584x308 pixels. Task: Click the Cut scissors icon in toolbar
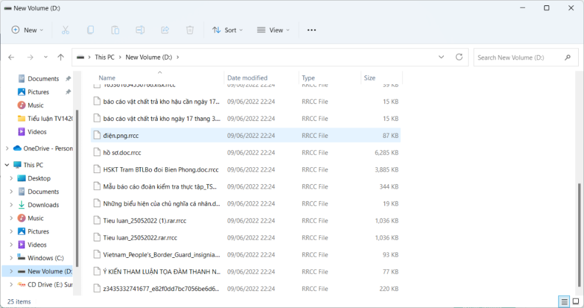pyautogui.click(x=65, y=30)
